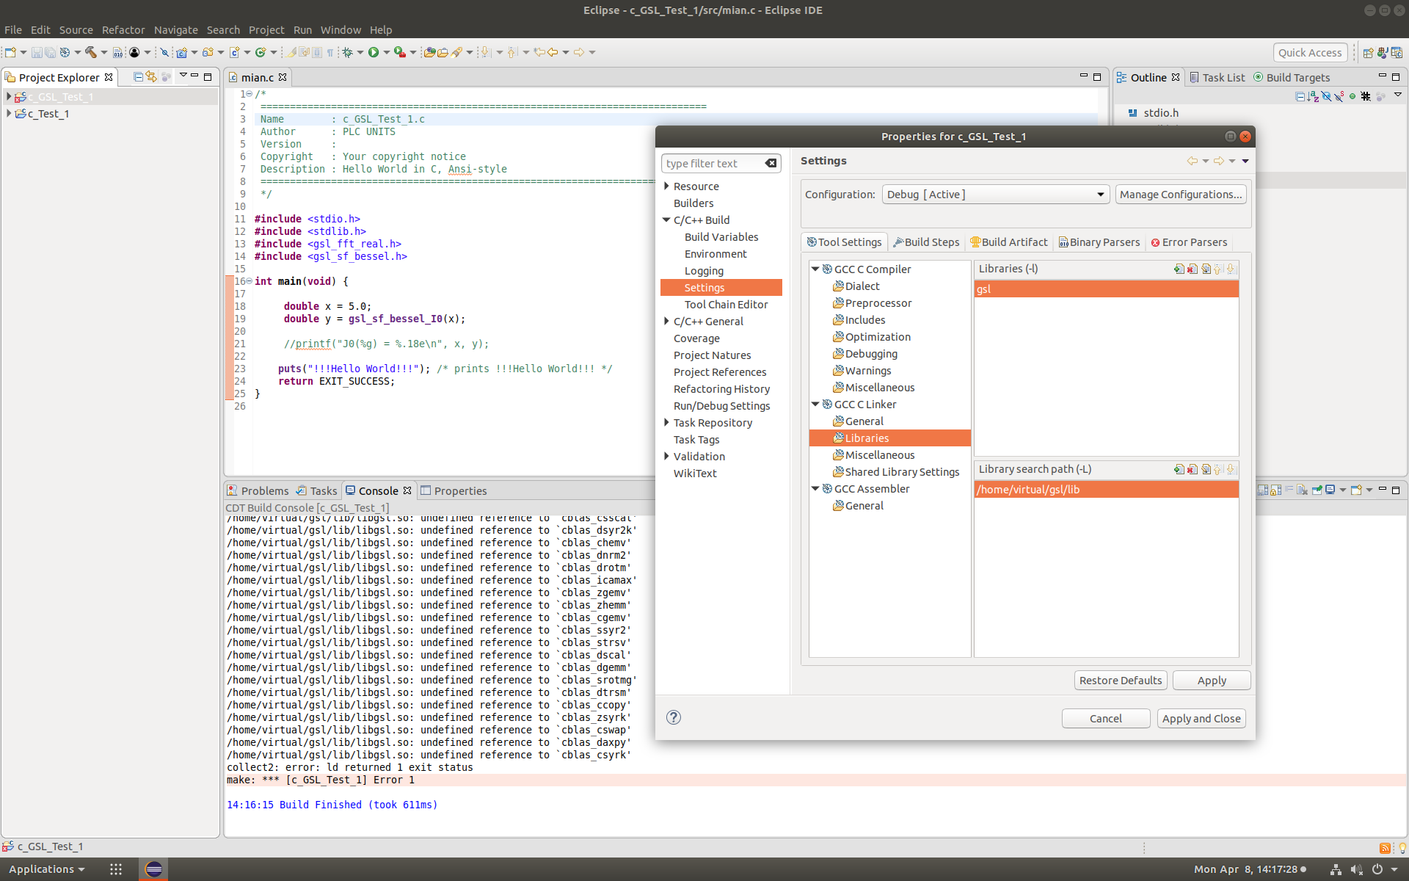The image size is (1409, 881).
Task: Click the green Run button icon
Action: [374, 52]
